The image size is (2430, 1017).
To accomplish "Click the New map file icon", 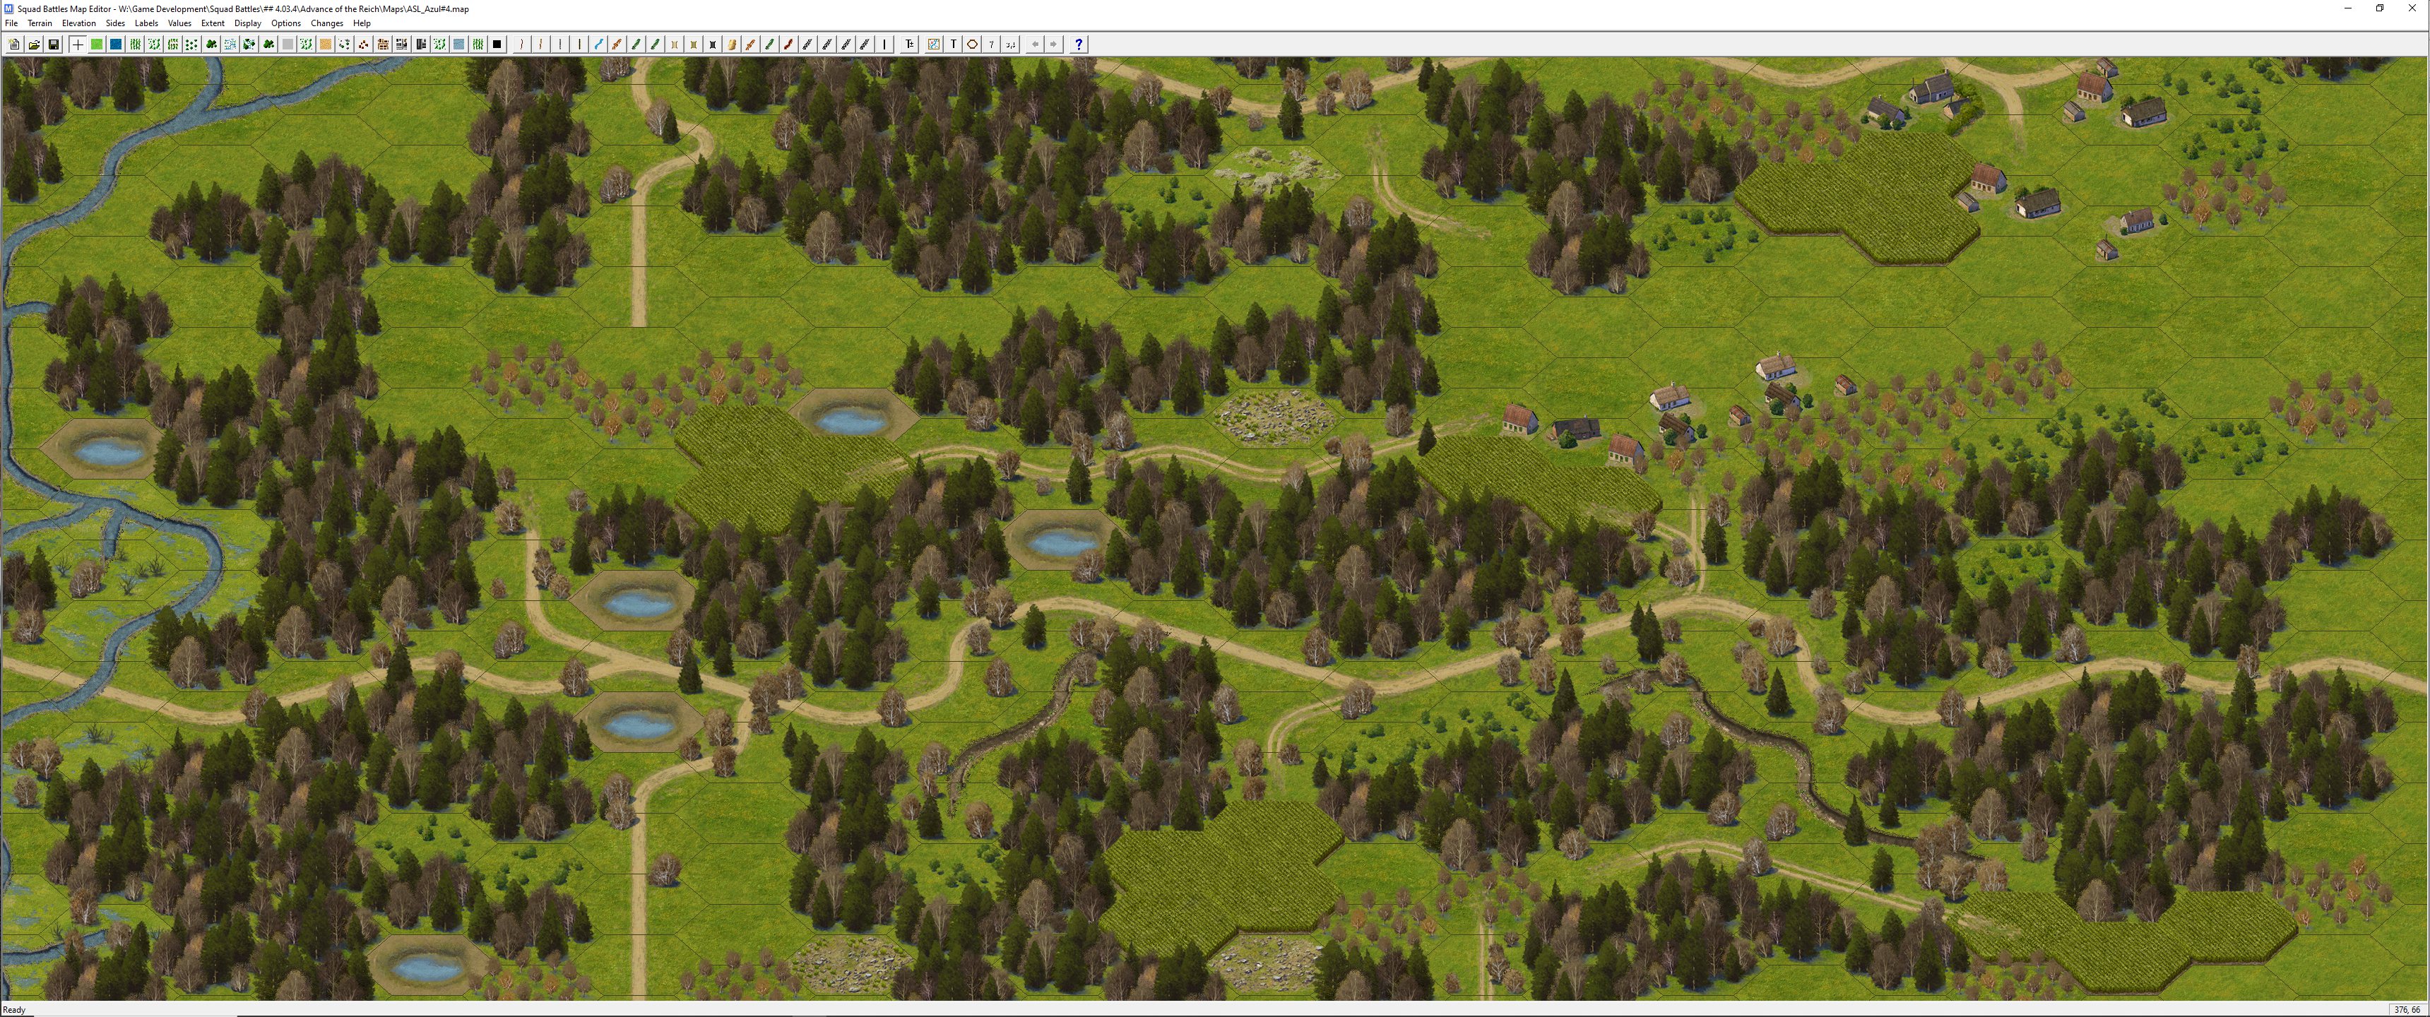I will pos(14,44).
